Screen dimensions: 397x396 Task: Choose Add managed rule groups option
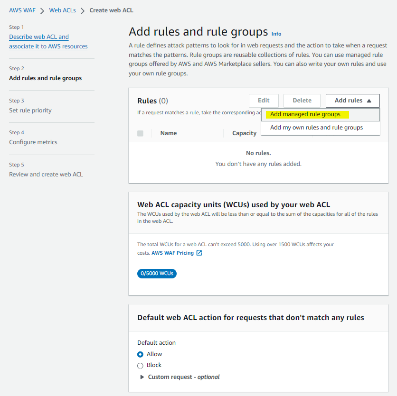pyautogui.click(x=320, y=115)
